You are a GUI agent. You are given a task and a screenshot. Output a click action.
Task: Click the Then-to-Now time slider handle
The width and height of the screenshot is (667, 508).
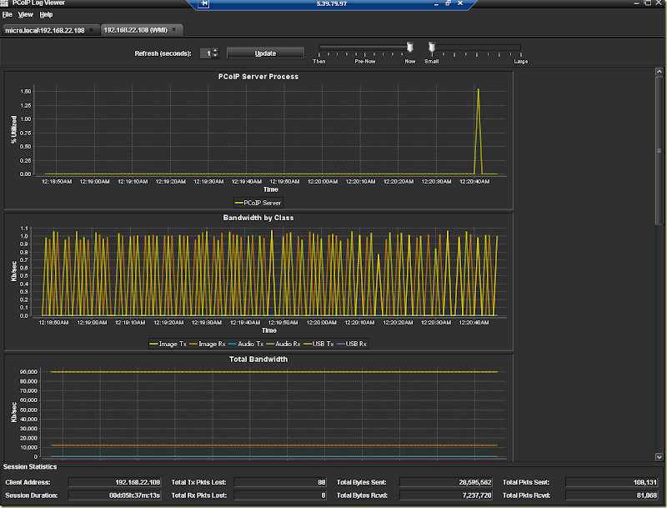pyautogui.click(x=409, y=48)
